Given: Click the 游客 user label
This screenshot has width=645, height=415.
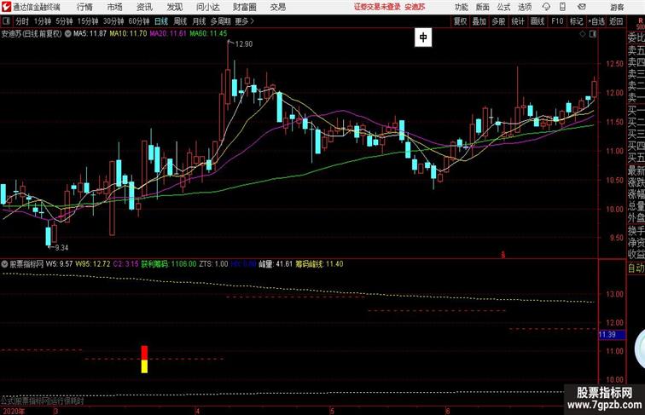Looking at the screenshot, I should pyautogui.click(x=617, y=7).
